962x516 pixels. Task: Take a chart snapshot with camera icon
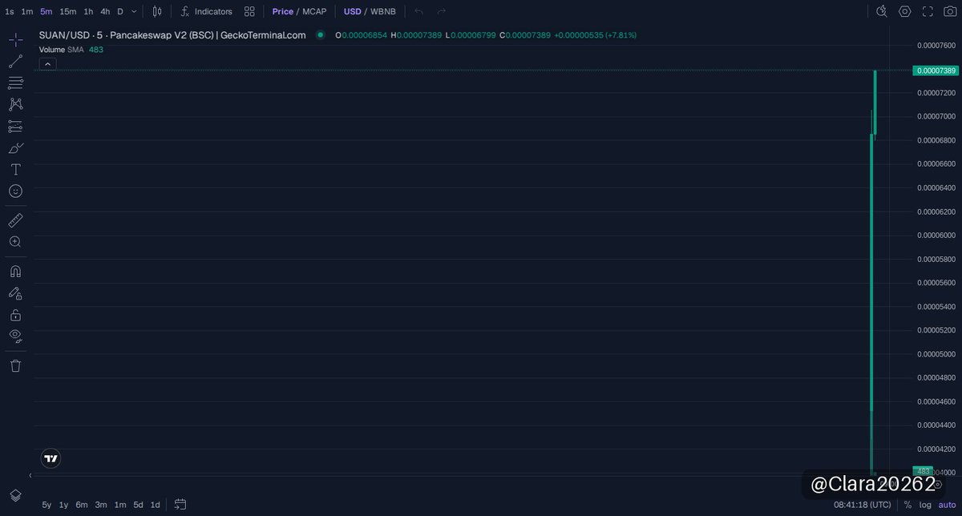click(x=950, y=11)
